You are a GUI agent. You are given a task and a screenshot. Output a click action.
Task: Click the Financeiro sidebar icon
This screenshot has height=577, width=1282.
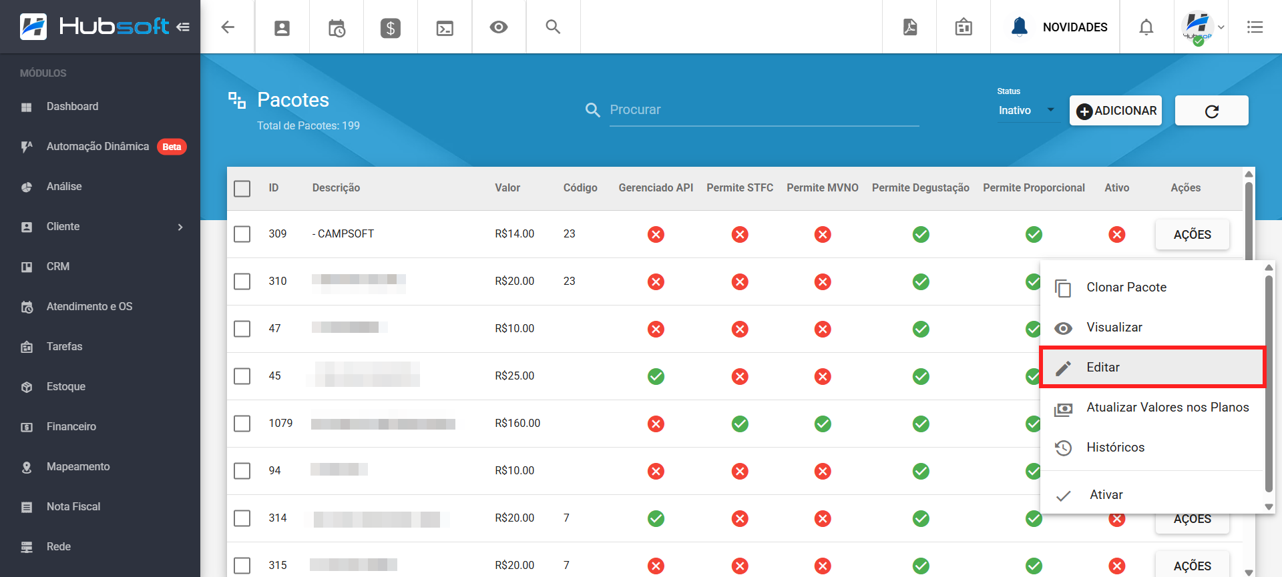(x=27, y=427)
